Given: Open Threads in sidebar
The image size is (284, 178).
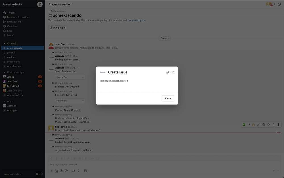Looking at the screenshot, I should coord(11,13).
